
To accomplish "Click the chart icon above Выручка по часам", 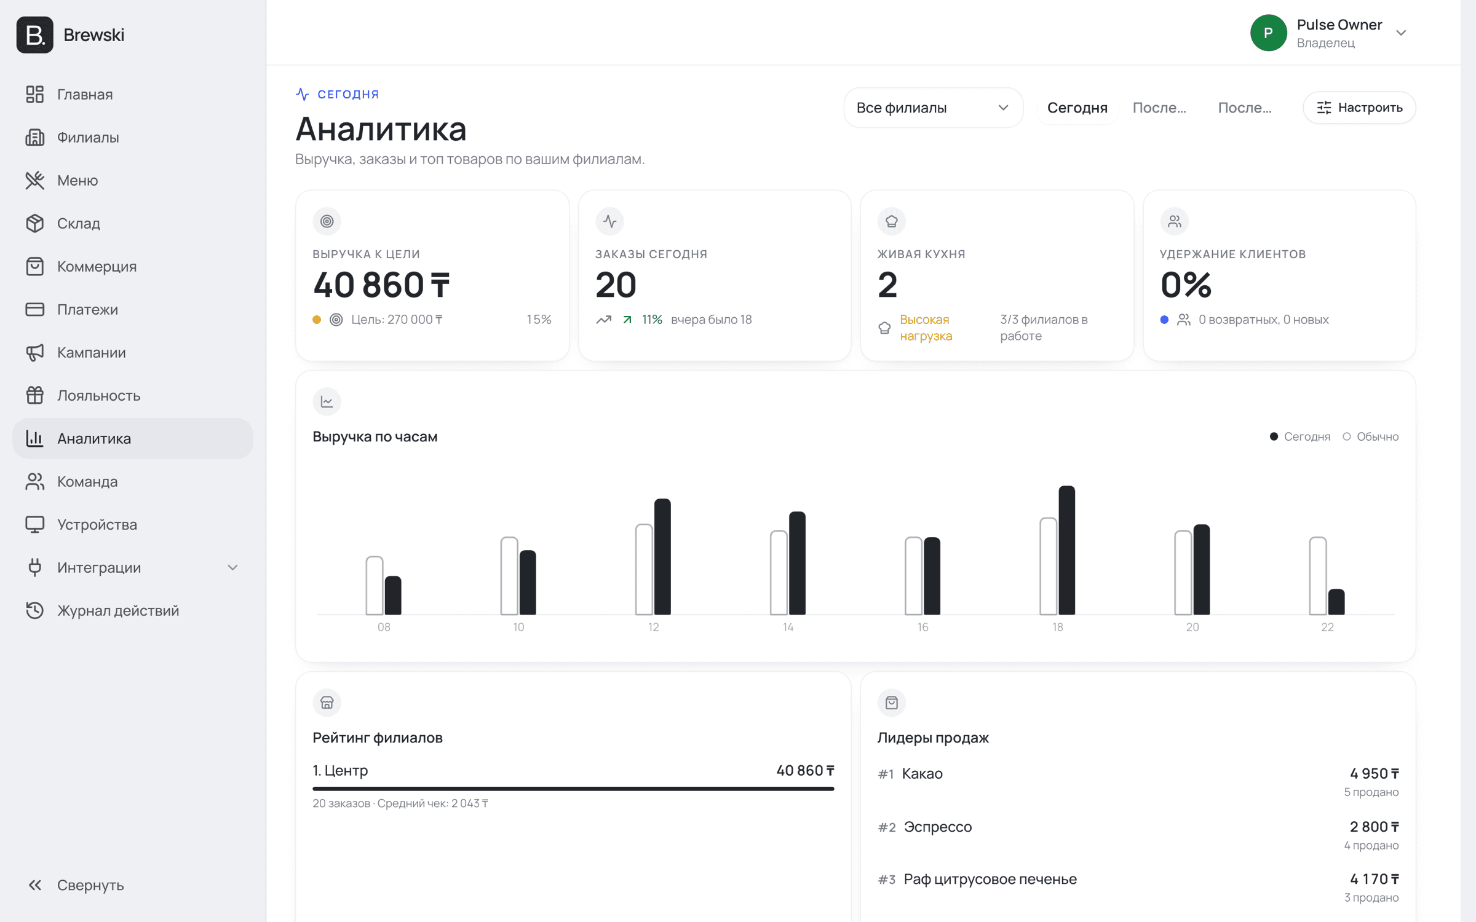I will click(327, 401).
